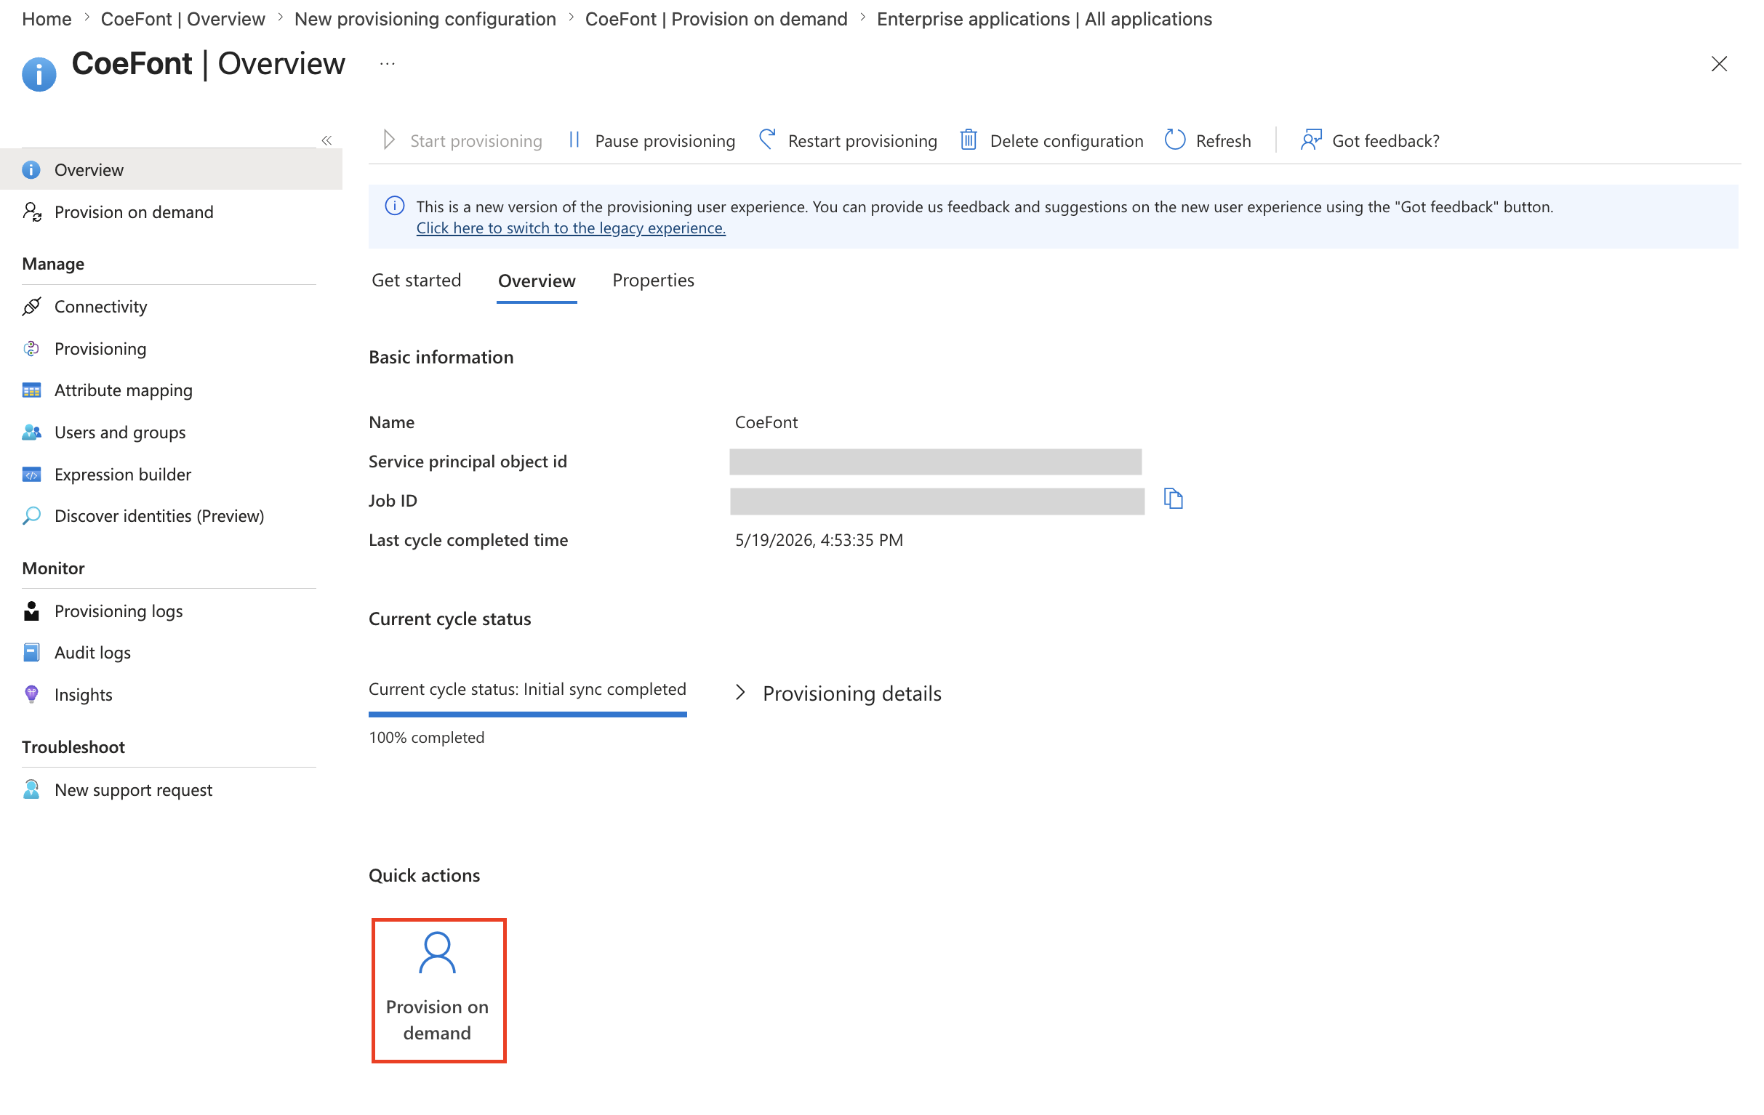Click the Start provisioning play icon
The width and height of the screenshot is (1764, 1115).
tap(389, 139)
